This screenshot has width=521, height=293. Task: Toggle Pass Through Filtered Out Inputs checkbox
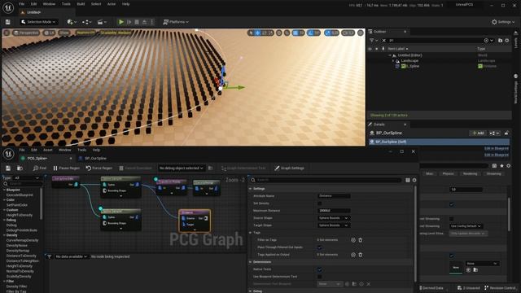(x=320, y=247)
